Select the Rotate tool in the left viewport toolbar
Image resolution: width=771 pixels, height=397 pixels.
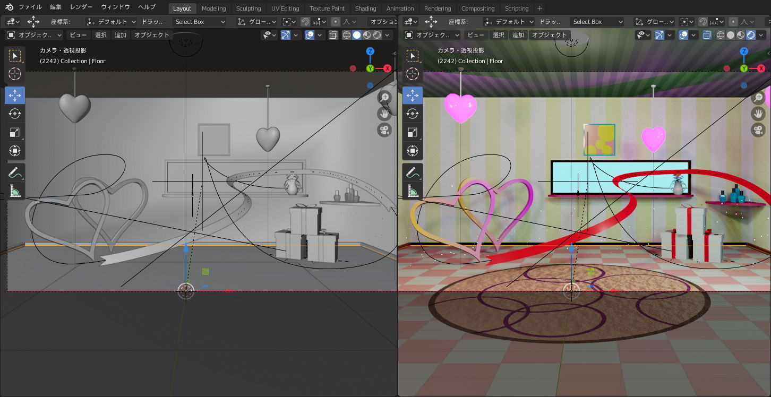pyautogui.click(x=15, y=113)
